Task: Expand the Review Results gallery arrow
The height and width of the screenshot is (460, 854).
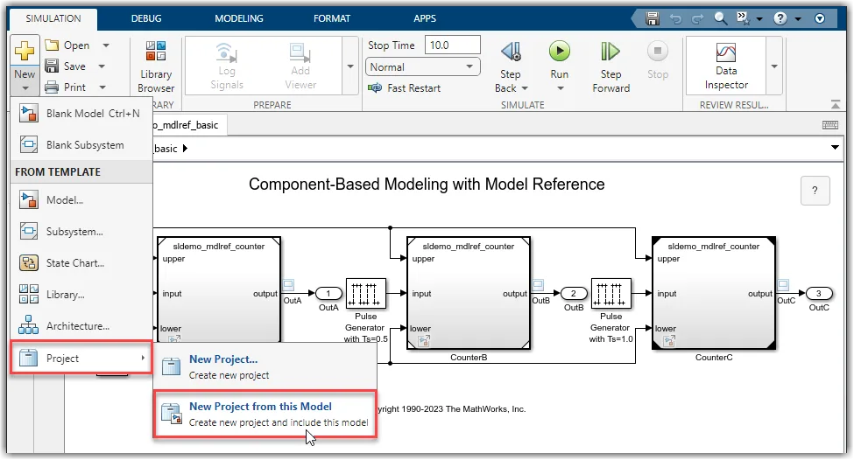Action: 774,66
